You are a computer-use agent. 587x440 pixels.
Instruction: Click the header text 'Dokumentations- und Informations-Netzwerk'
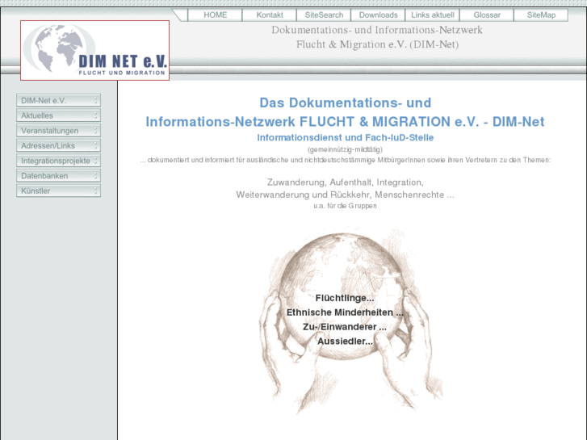(x=377, y=30)
